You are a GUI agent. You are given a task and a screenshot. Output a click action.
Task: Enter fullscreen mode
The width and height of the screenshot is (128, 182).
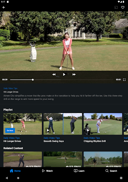point(124,80)
